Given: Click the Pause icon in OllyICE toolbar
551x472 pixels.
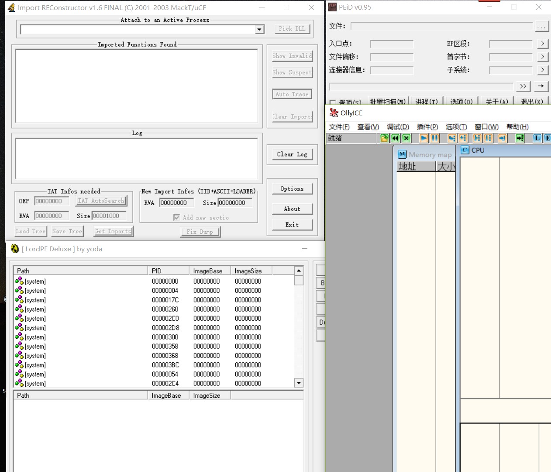Looking at the screenshot, I should click(435, 138).
